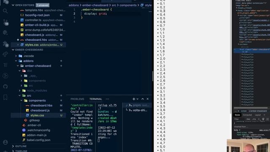
Task: Open panel overflow menu beside Terminal tab
Action: pyautogui.click(x=108, y=99)
